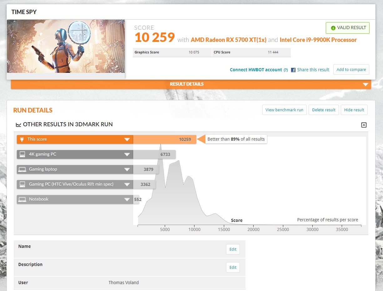Open the 4K gaming PC dropdown arrow
The width and height of the screenshot is (383, 291).
point(127,154)
